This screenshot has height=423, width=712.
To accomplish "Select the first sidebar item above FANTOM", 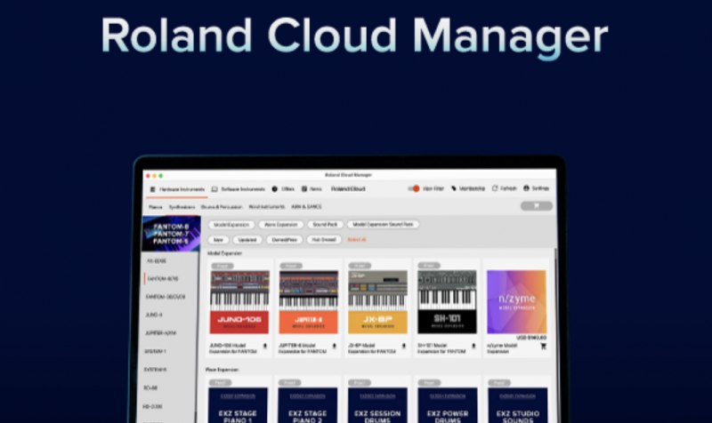I will coord(157,261).
